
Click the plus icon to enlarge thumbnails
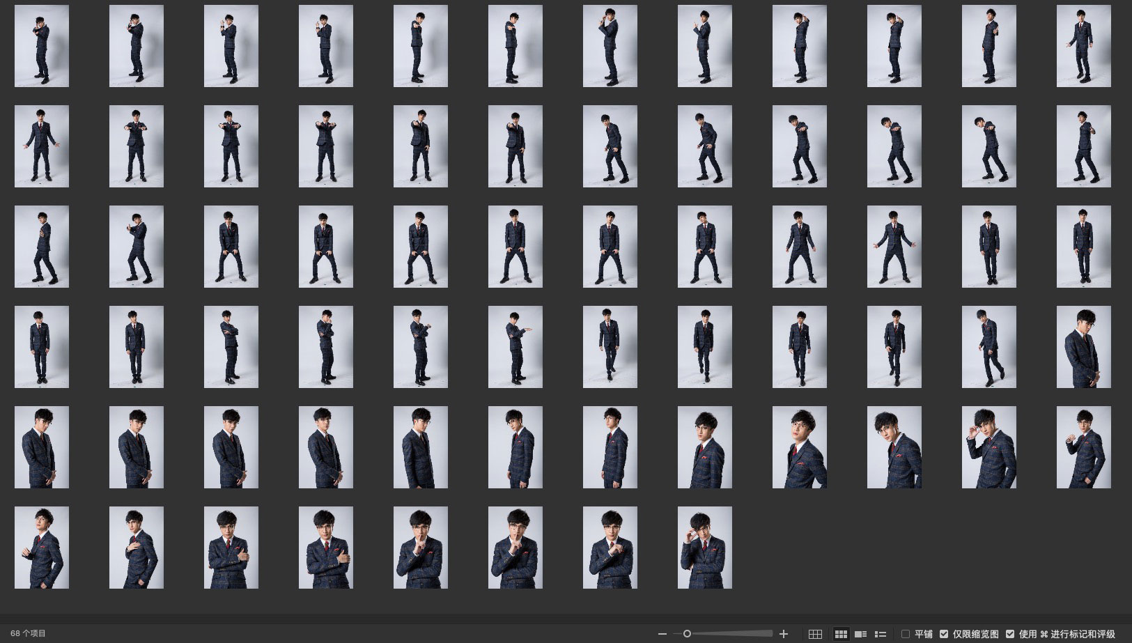pos(784,634)
